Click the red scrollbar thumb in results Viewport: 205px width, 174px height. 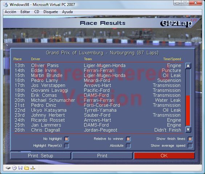188,110
